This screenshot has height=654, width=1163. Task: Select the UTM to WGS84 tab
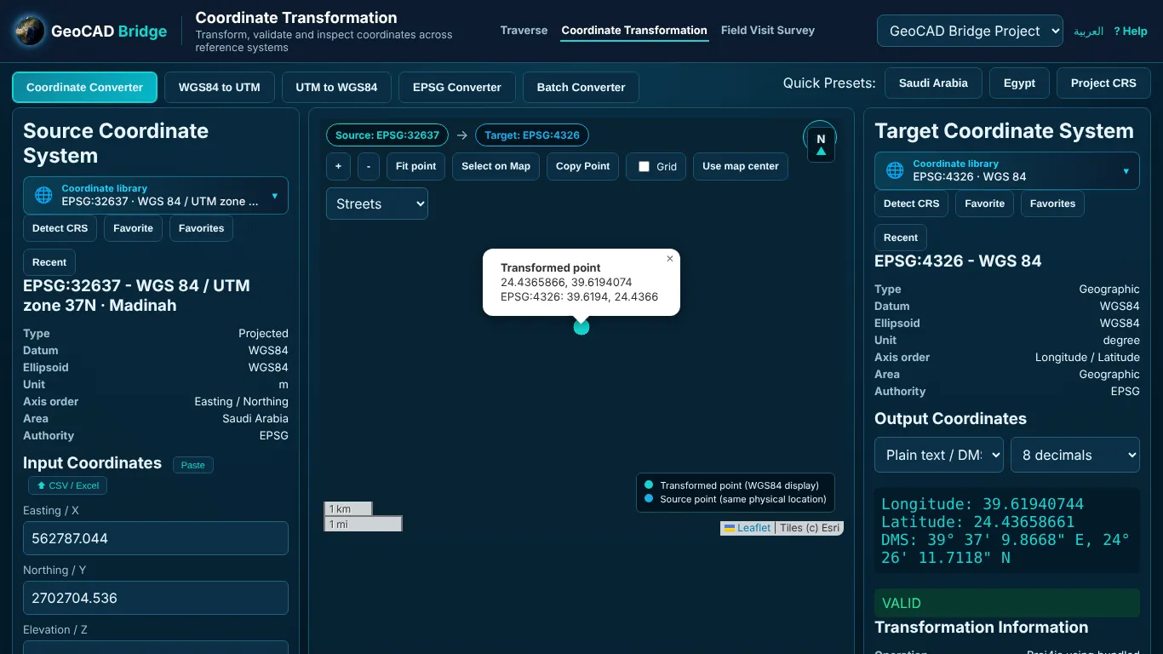[336, 87]
